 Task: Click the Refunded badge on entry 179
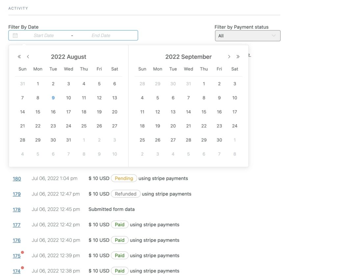click(x=126, y=194)
